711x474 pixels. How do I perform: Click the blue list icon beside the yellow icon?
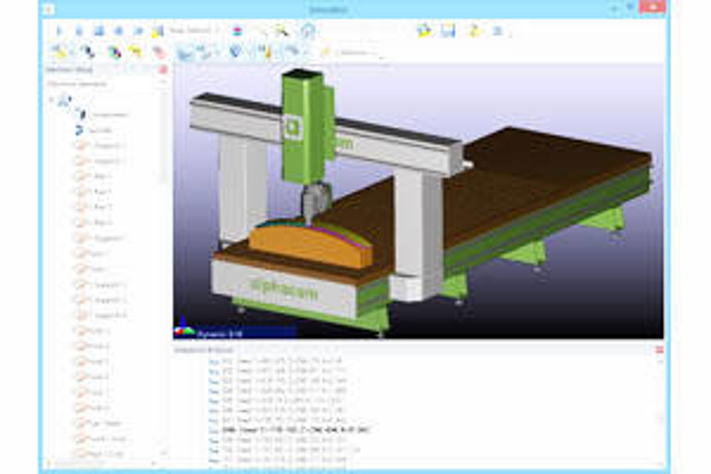(x=497, y=31)
